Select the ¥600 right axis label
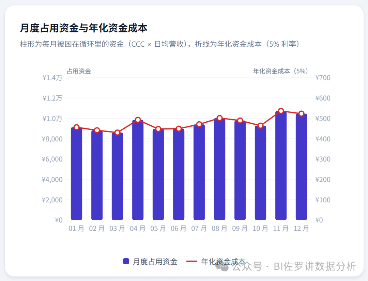Screen dimensions: 368x281 click(323, 98)
